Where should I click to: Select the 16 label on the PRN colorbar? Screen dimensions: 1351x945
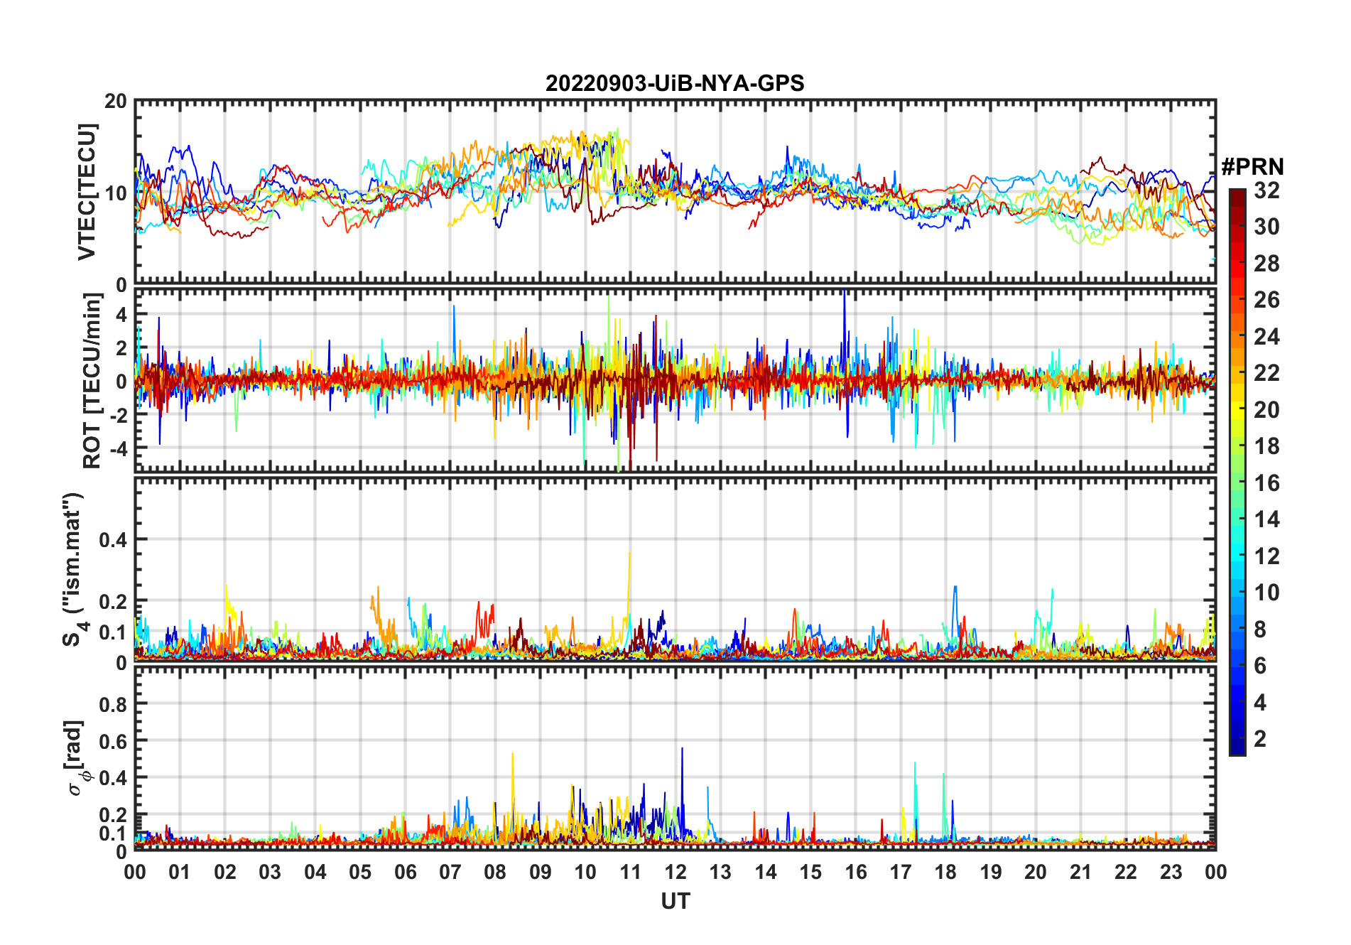[x=1266, y=483]
